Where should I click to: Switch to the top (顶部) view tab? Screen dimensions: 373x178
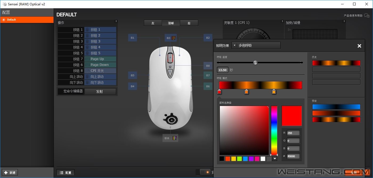tap(171, 23)
